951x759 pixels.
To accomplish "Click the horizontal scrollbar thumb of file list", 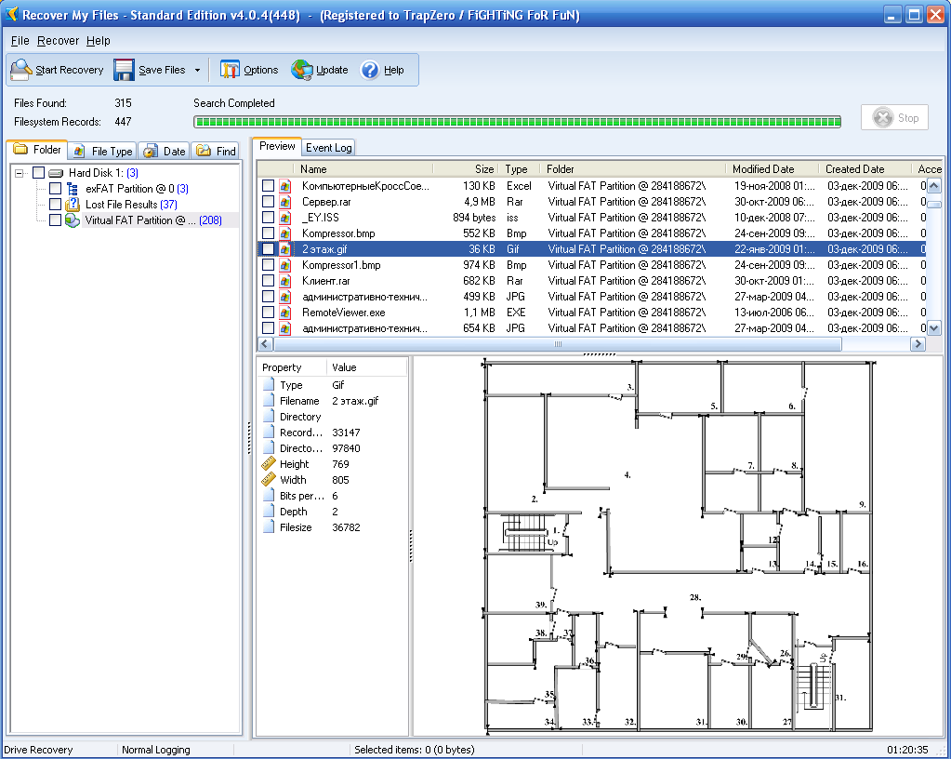I will point(558,344).
